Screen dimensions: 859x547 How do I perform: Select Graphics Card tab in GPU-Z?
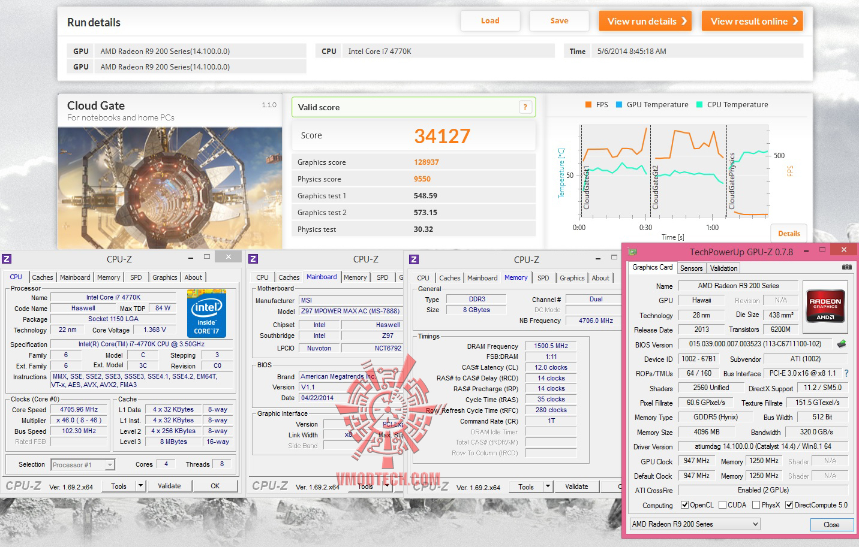653,267
